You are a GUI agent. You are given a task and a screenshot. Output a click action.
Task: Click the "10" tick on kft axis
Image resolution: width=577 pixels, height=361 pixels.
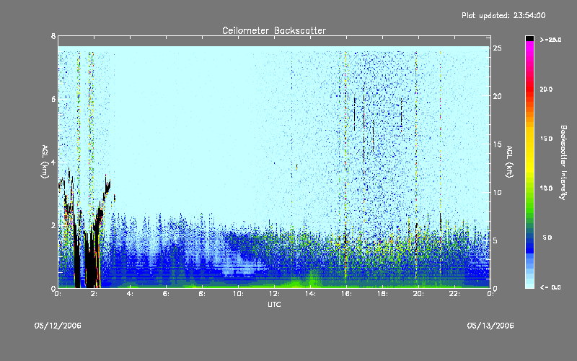click(x=497, y=192)
